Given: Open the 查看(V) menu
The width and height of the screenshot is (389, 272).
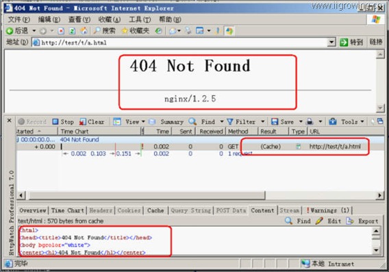Looking at the screenshot, I should point(79,19).
